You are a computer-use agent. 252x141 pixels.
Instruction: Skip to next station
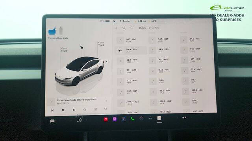coord(74,110)
